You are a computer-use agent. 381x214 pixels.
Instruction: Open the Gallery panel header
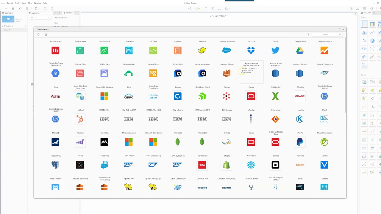(366, 13)
